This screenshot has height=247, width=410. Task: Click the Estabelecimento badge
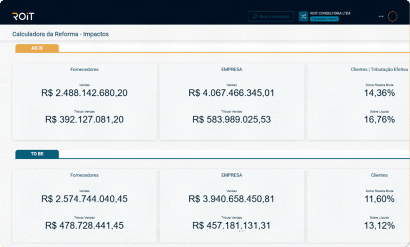(324, 19)
